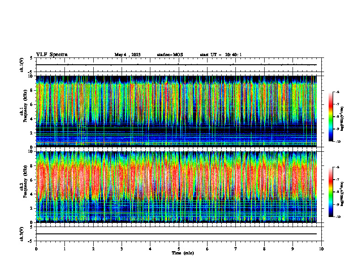This screenshot has height=279, width=362.
Task: Click the "1" time axis tick label
Action: coord(64,249)
